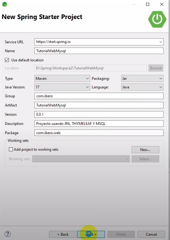Click the Back button
The height and width of the screenshot is (240, 170).
[x=63, y=234]
